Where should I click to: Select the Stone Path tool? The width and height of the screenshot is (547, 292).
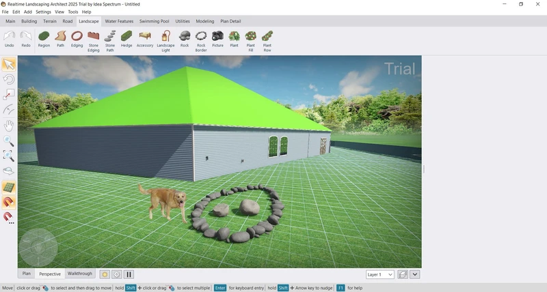click(110, 39)
